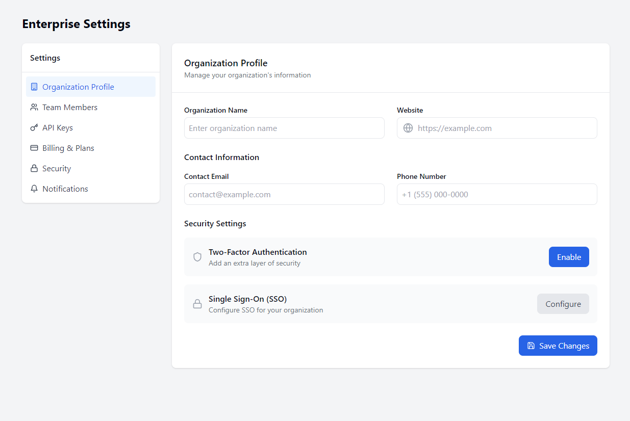Focus the Organization Name input field
The height and width of the screenshot is (421, 630).
tap(284, 128)
